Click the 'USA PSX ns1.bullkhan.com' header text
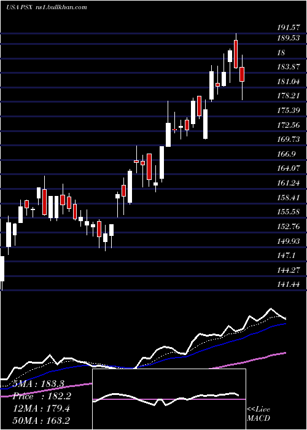The image size is (307, 430). point(47,7)
